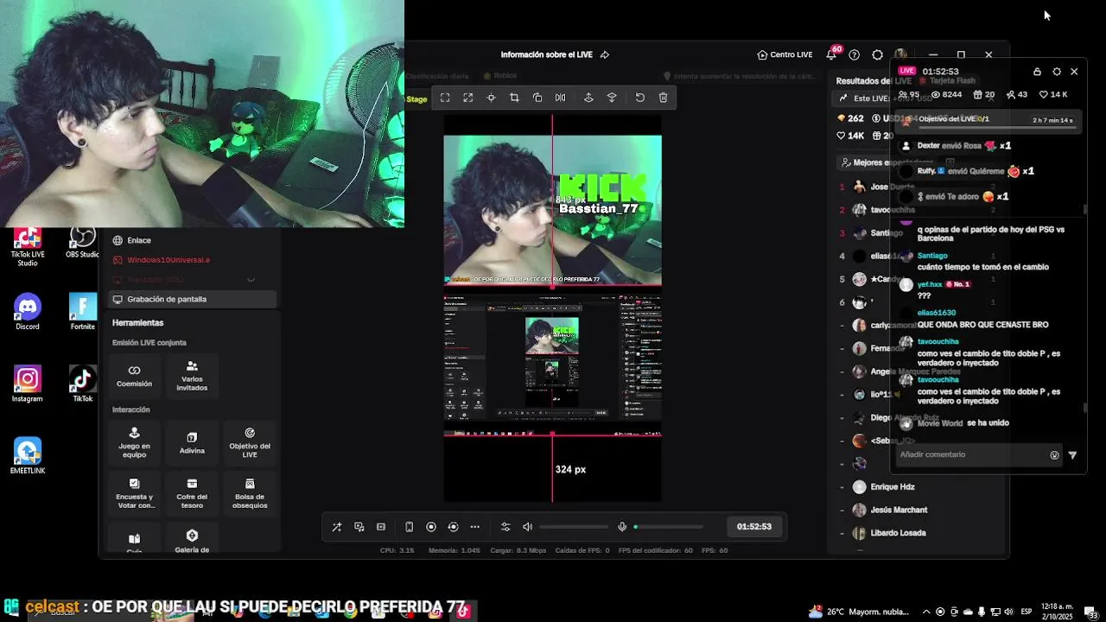
Task: Open EMEETLINK desktop shortcut
Action: pyautogui.click(x=28, y=455)
